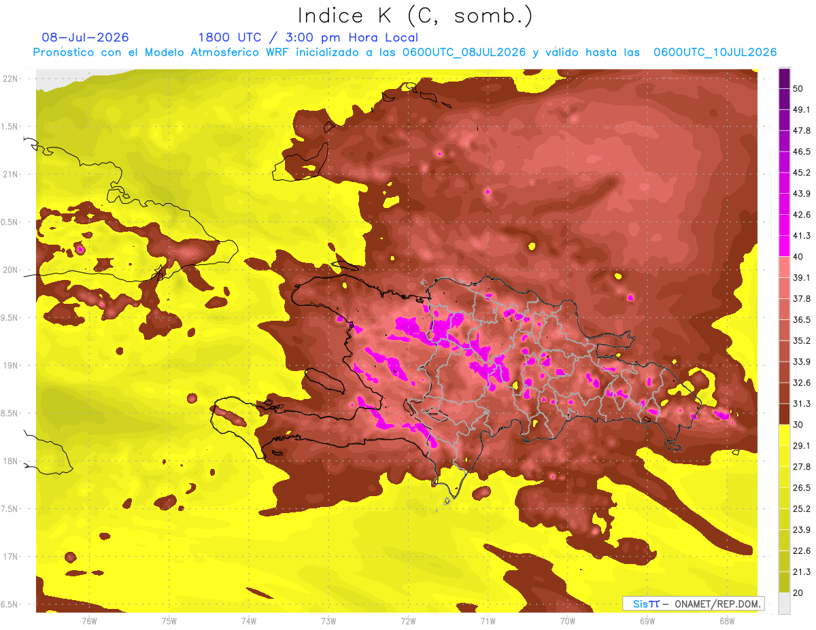Click the color scale value '42.6'
This screenshot has width=816, height=630.
[x=802, y=215]
